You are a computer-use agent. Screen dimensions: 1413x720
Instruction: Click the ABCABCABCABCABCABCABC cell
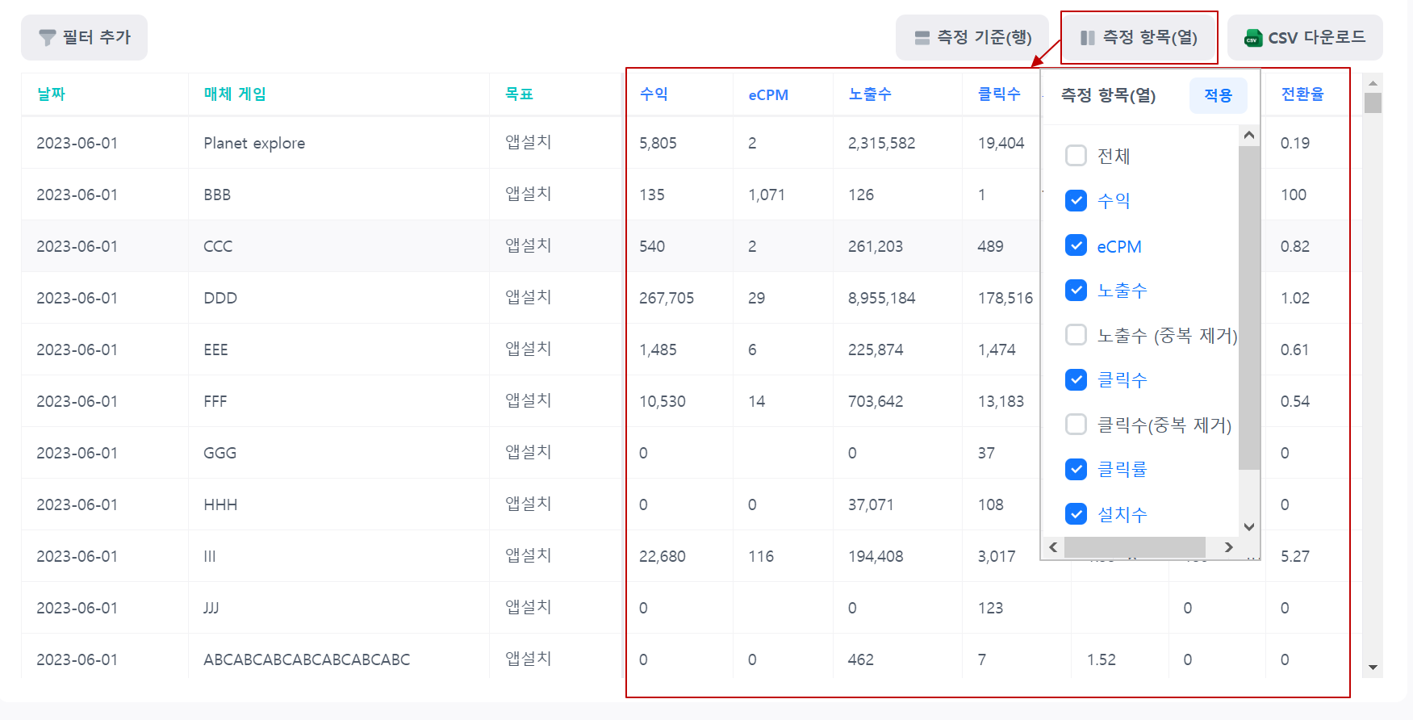pyautogui.click(x=307, y=659)
